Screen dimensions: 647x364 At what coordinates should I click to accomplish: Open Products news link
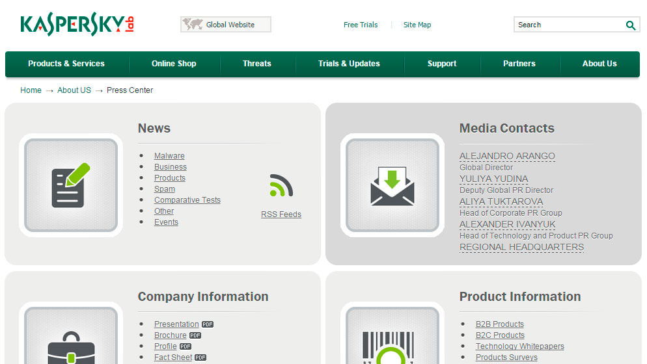[x=170, y=178]
